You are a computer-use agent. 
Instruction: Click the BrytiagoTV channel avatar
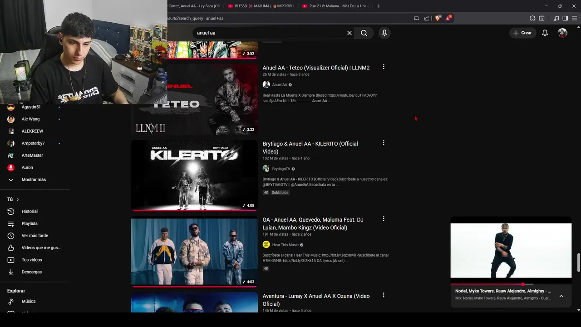[x=266, y=168]
